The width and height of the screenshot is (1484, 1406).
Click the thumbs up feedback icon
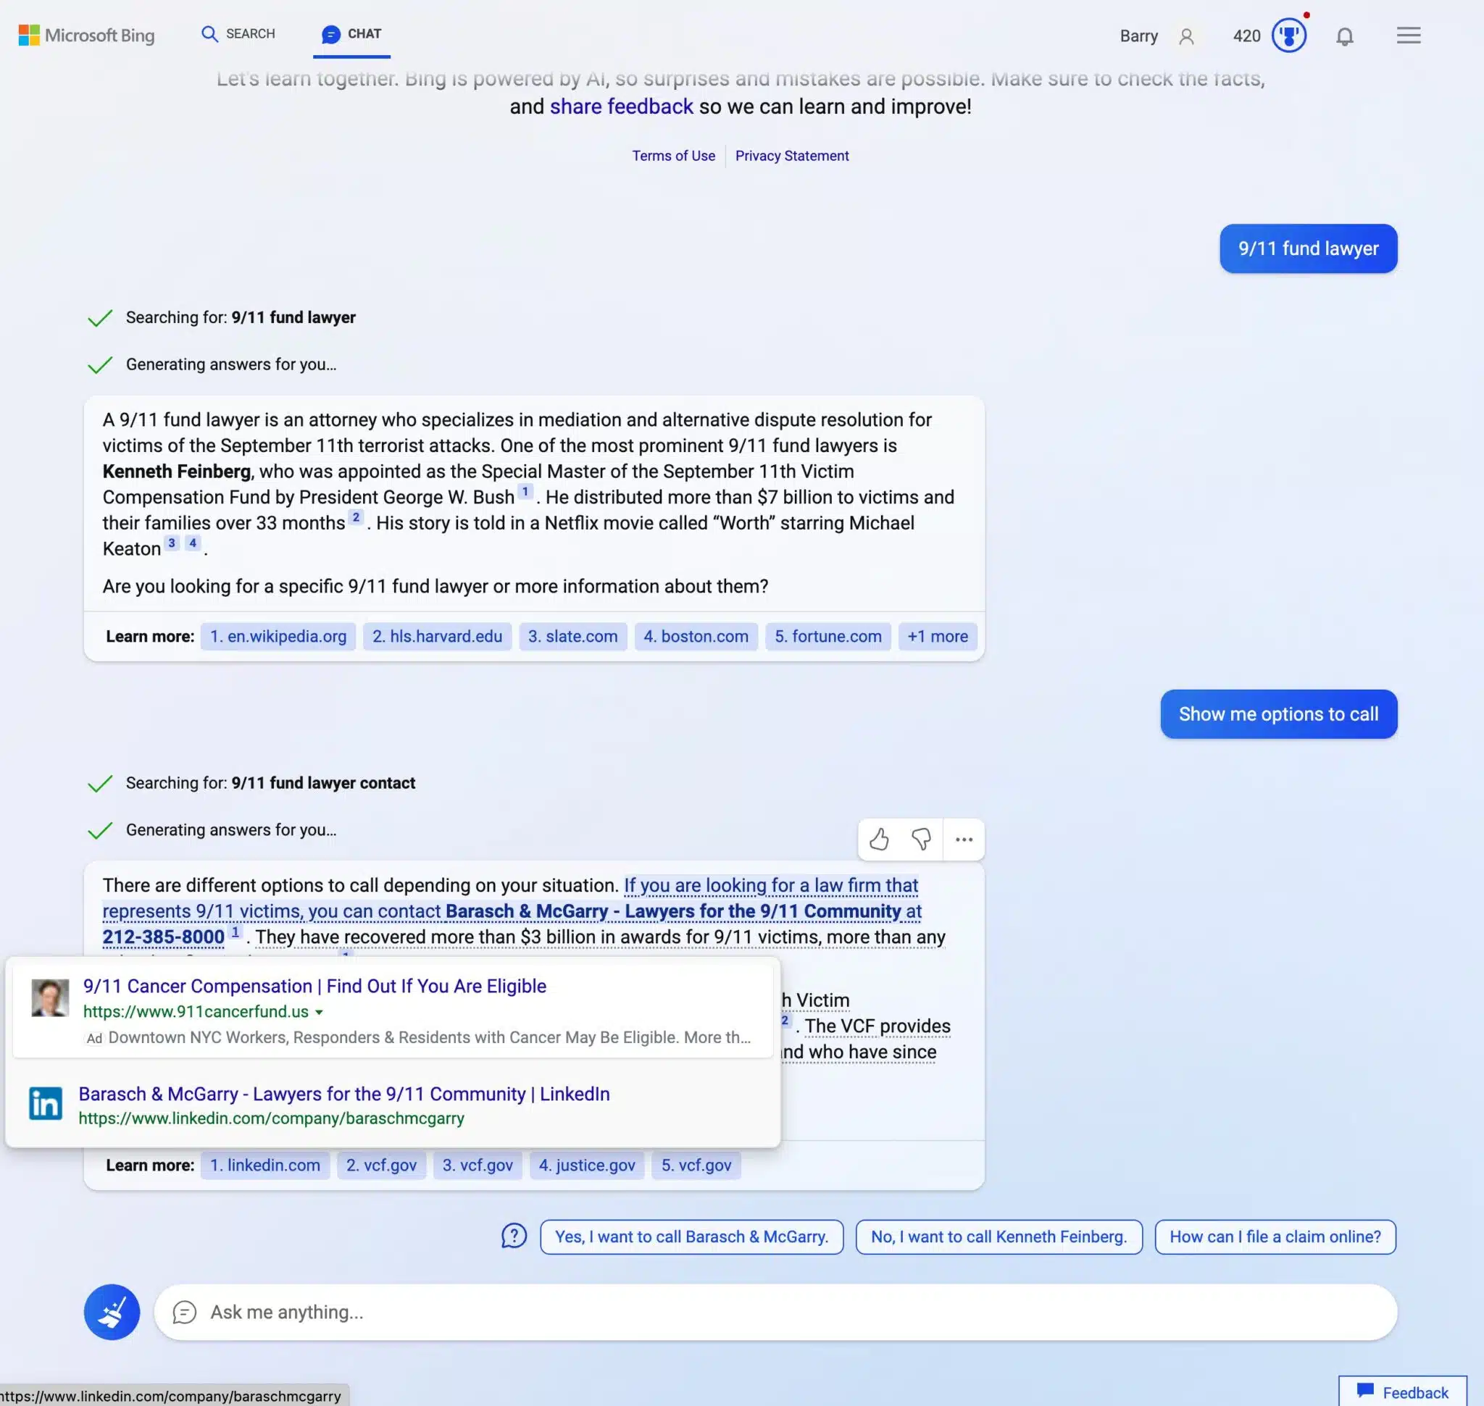pyautogui.click(x=879, y=838)
